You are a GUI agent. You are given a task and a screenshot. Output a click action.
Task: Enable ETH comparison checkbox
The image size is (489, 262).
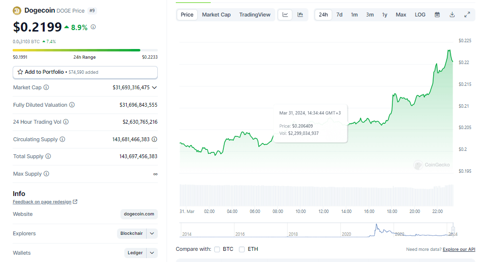[x=242, y=249]
